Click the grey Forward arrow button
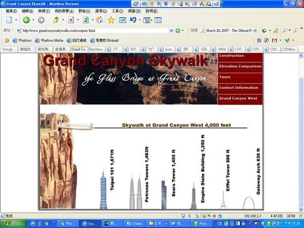 [41, 20]
